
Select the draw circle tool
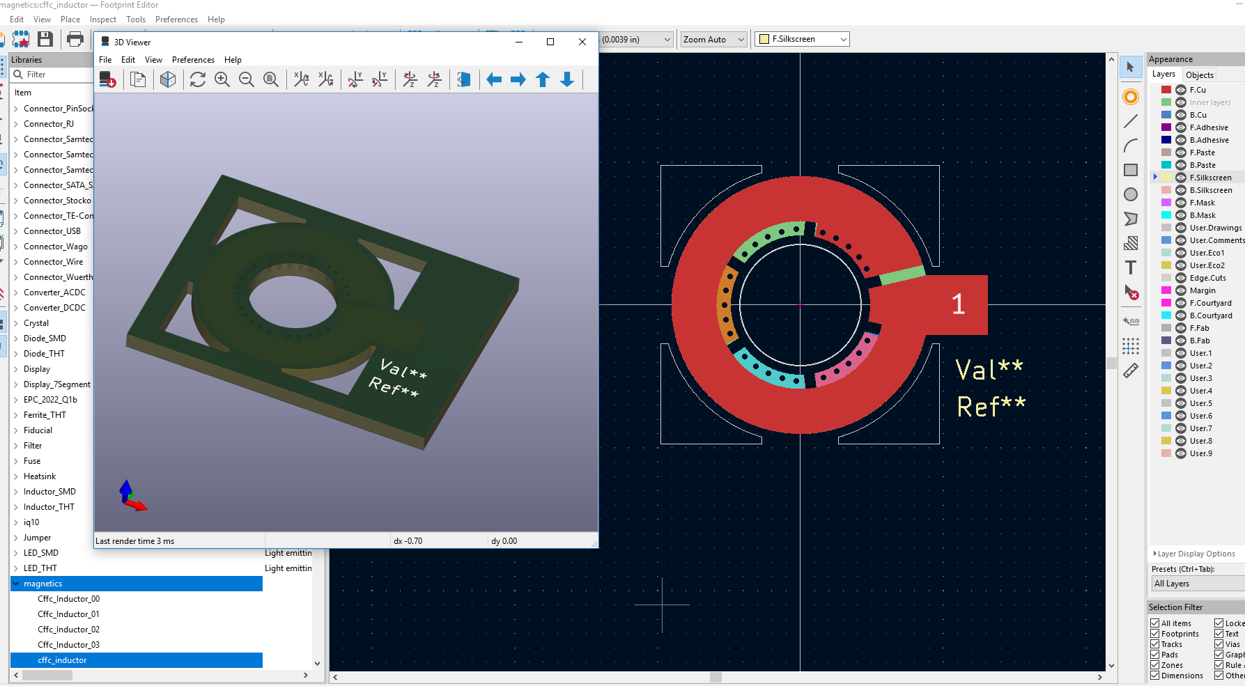1131,195
